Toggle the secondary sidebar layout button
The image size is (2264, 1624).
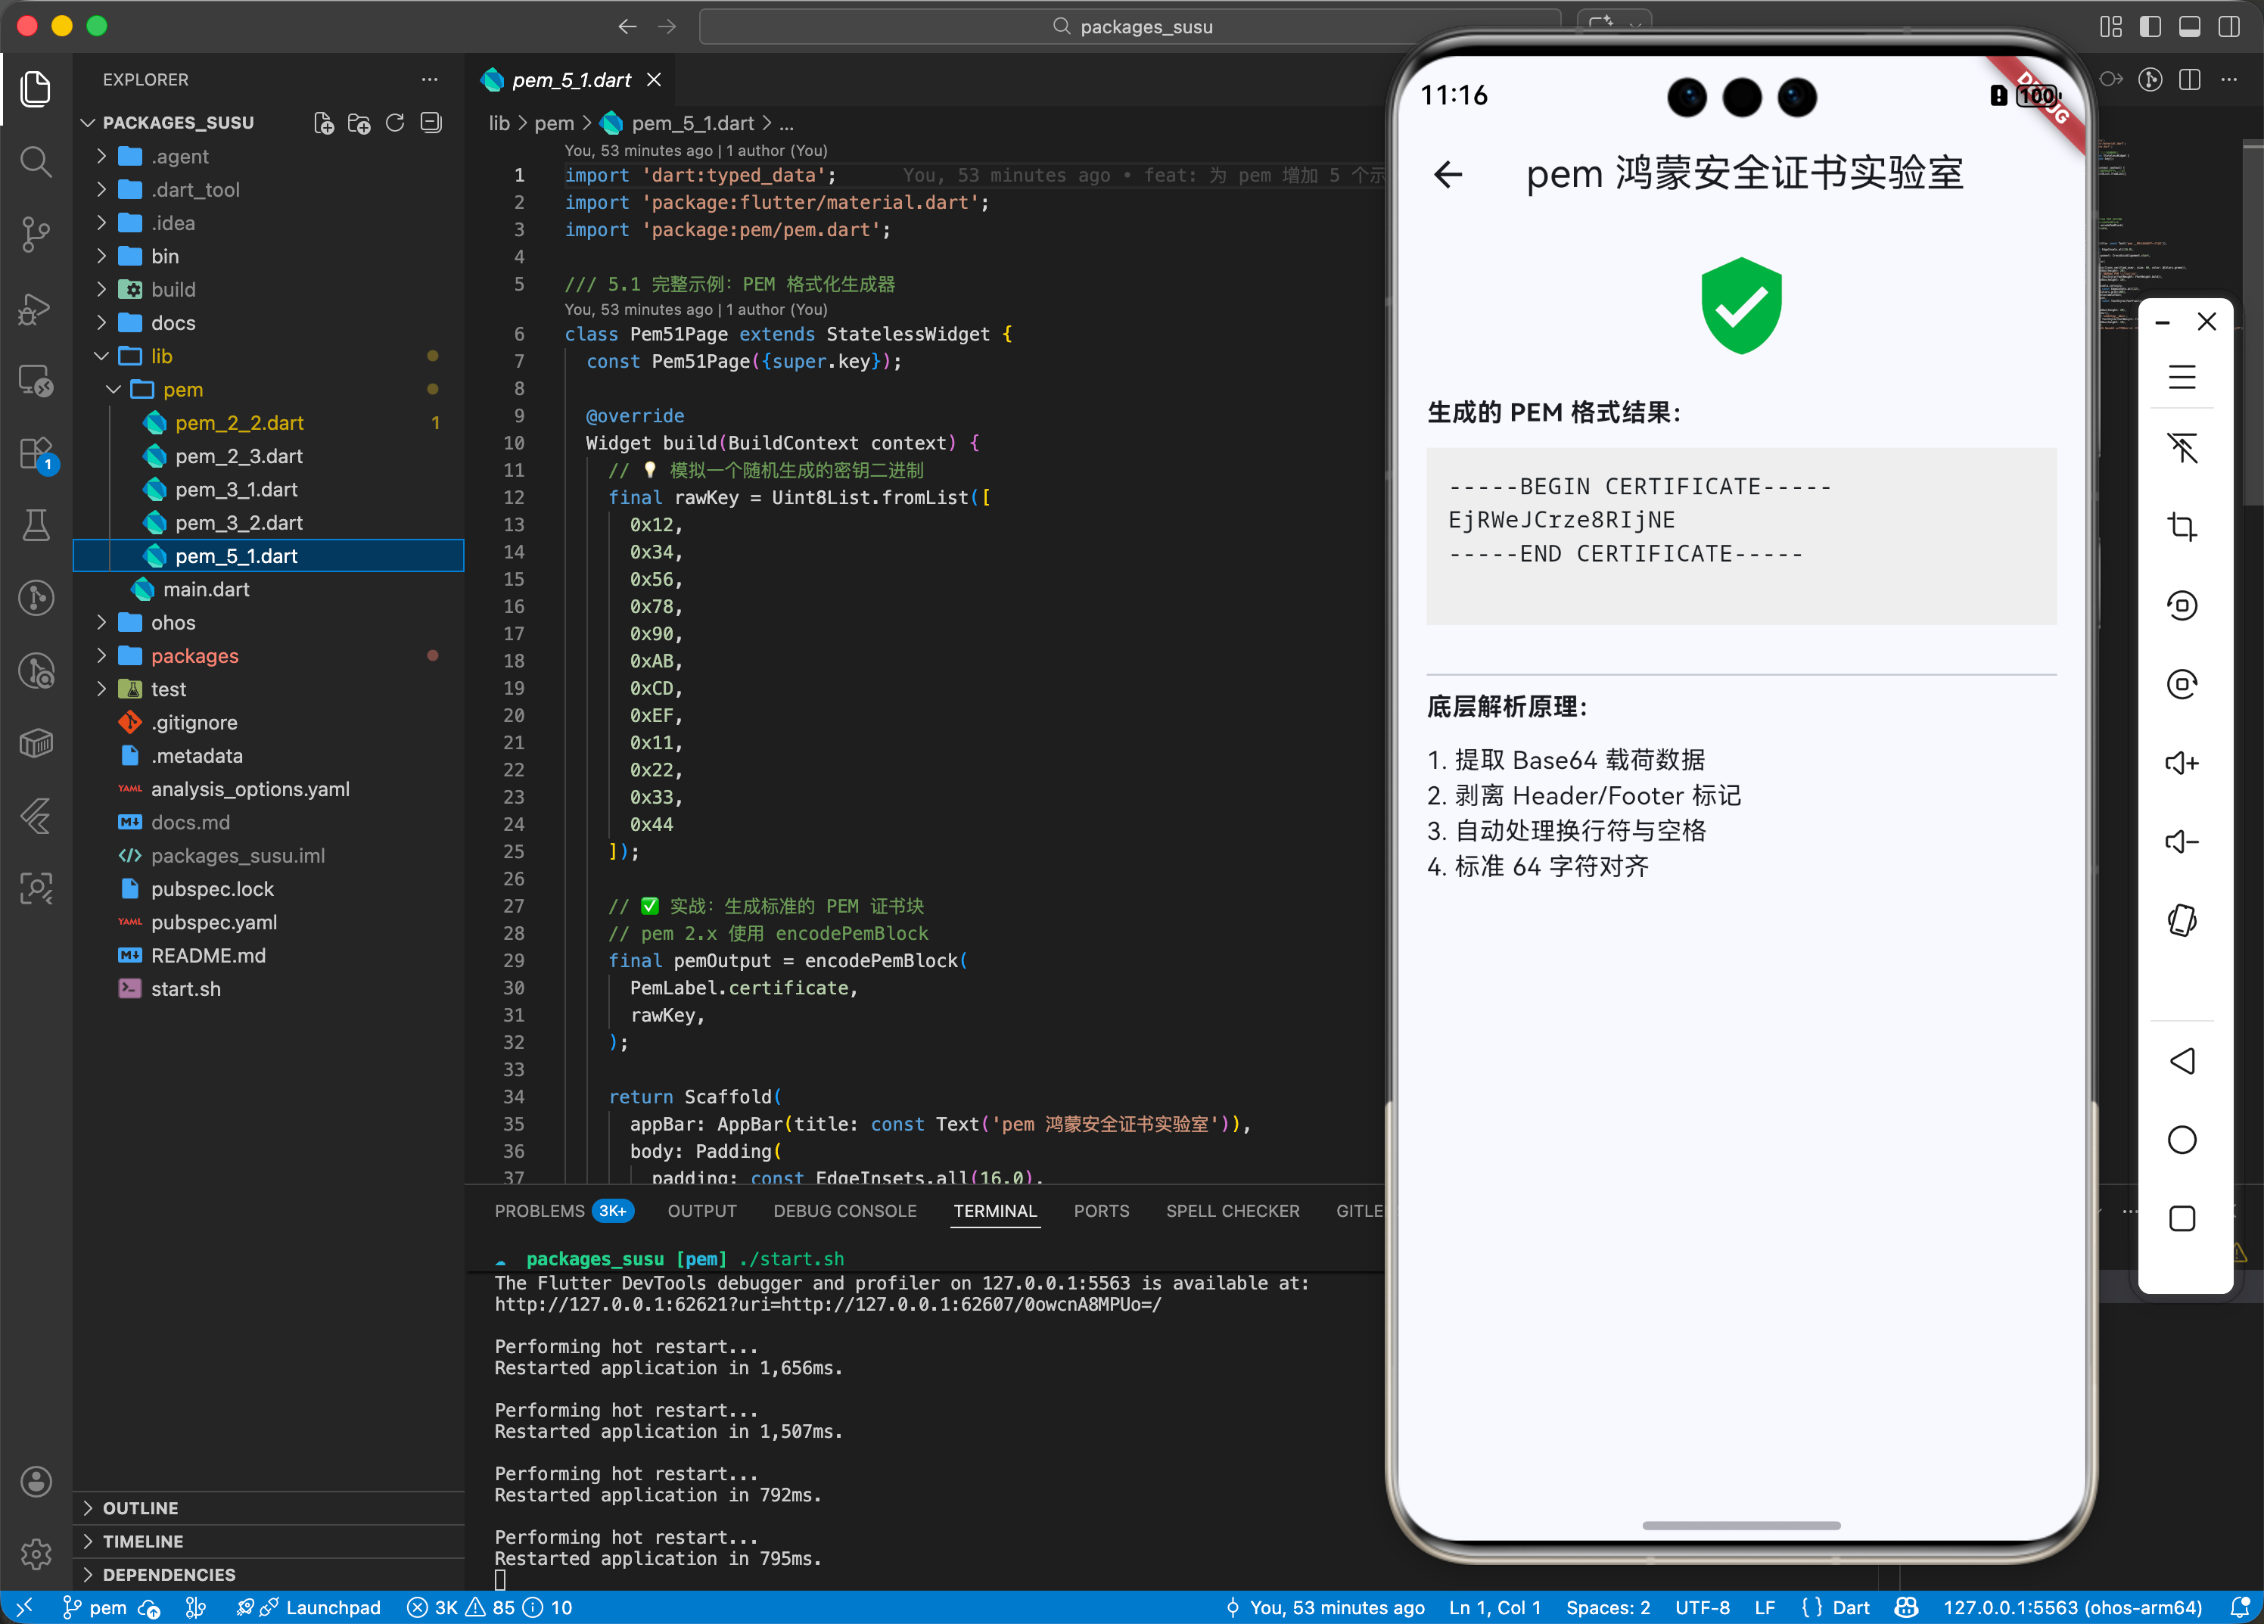[2228, 27]
